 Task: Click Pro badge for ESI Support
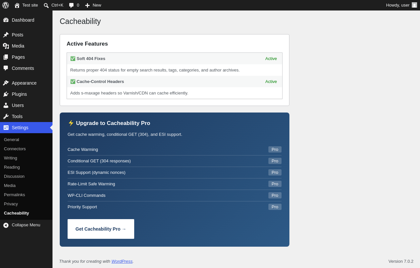275,173
